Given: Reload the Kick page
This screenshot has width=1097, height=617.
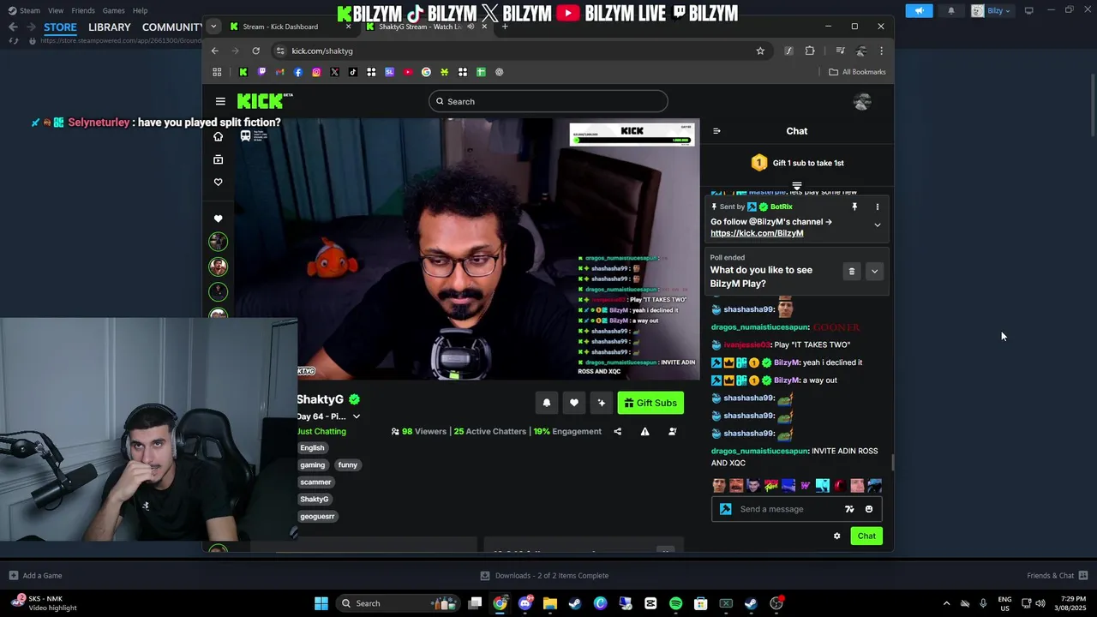Looking at the screenshot, I should tap(255, 51).
